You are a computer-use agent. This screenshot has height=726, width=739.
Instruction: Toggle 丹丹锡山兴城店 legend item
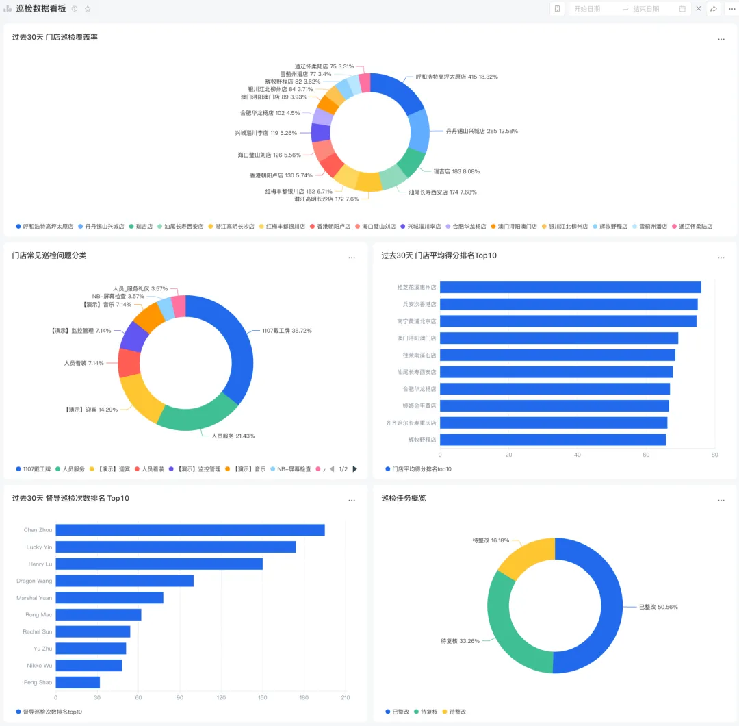point(101,227)
